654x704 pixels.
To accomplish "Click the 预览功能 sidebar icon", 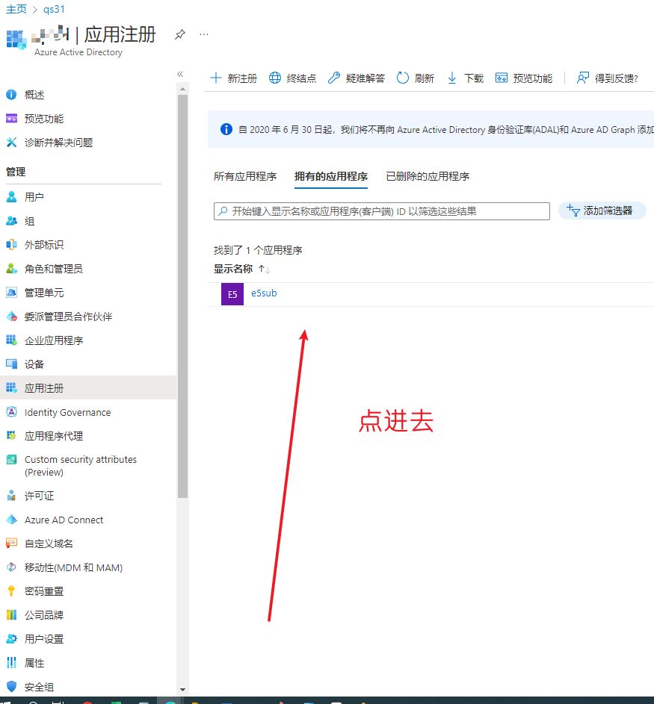I will tap(11, 119).
